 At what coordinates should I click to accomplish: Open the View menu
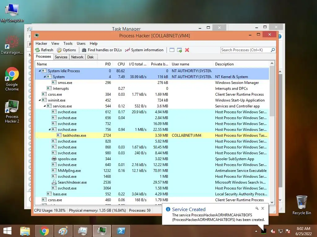click(x=55, y=44)
